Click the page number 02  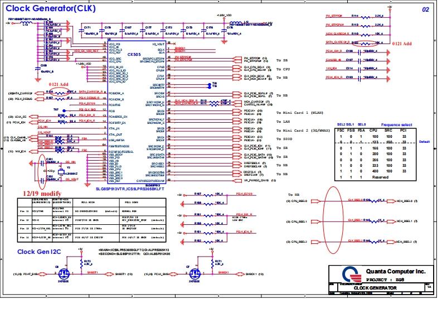point(425,9)
